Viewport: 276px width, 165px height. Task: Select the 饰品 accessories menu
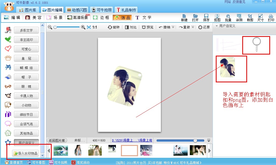tap(122, 18)
